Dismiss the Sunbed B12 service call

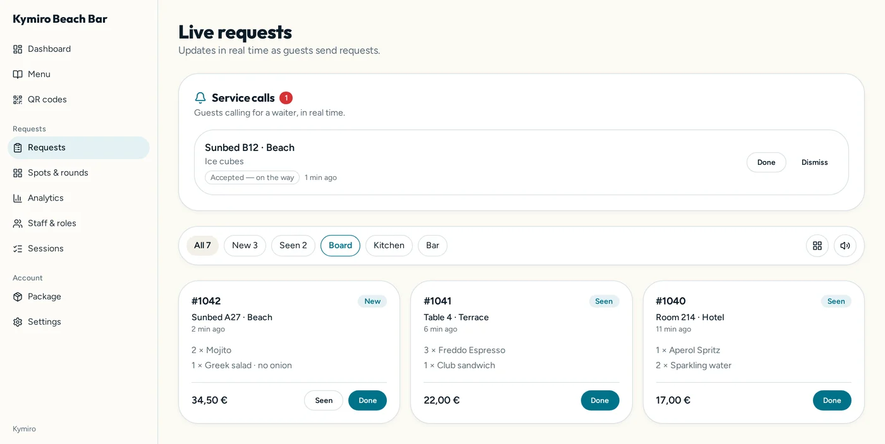click(x=815, y=162)
